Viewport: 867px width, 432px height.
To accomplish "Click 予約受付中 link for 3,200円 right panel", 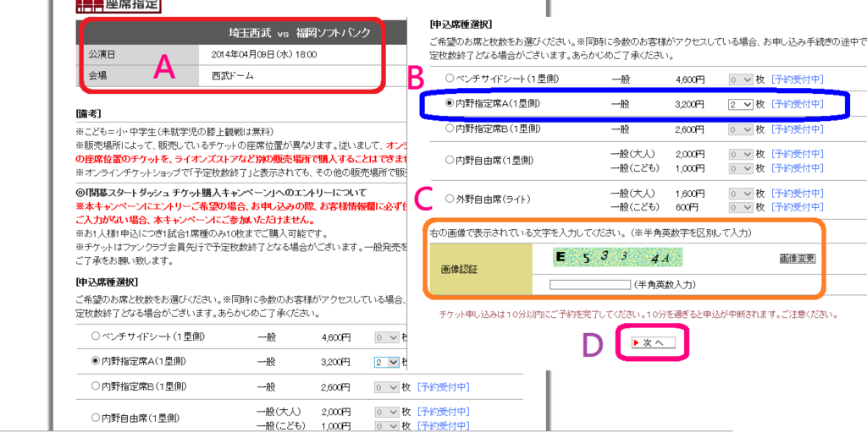I will click(x=798, y=104).
